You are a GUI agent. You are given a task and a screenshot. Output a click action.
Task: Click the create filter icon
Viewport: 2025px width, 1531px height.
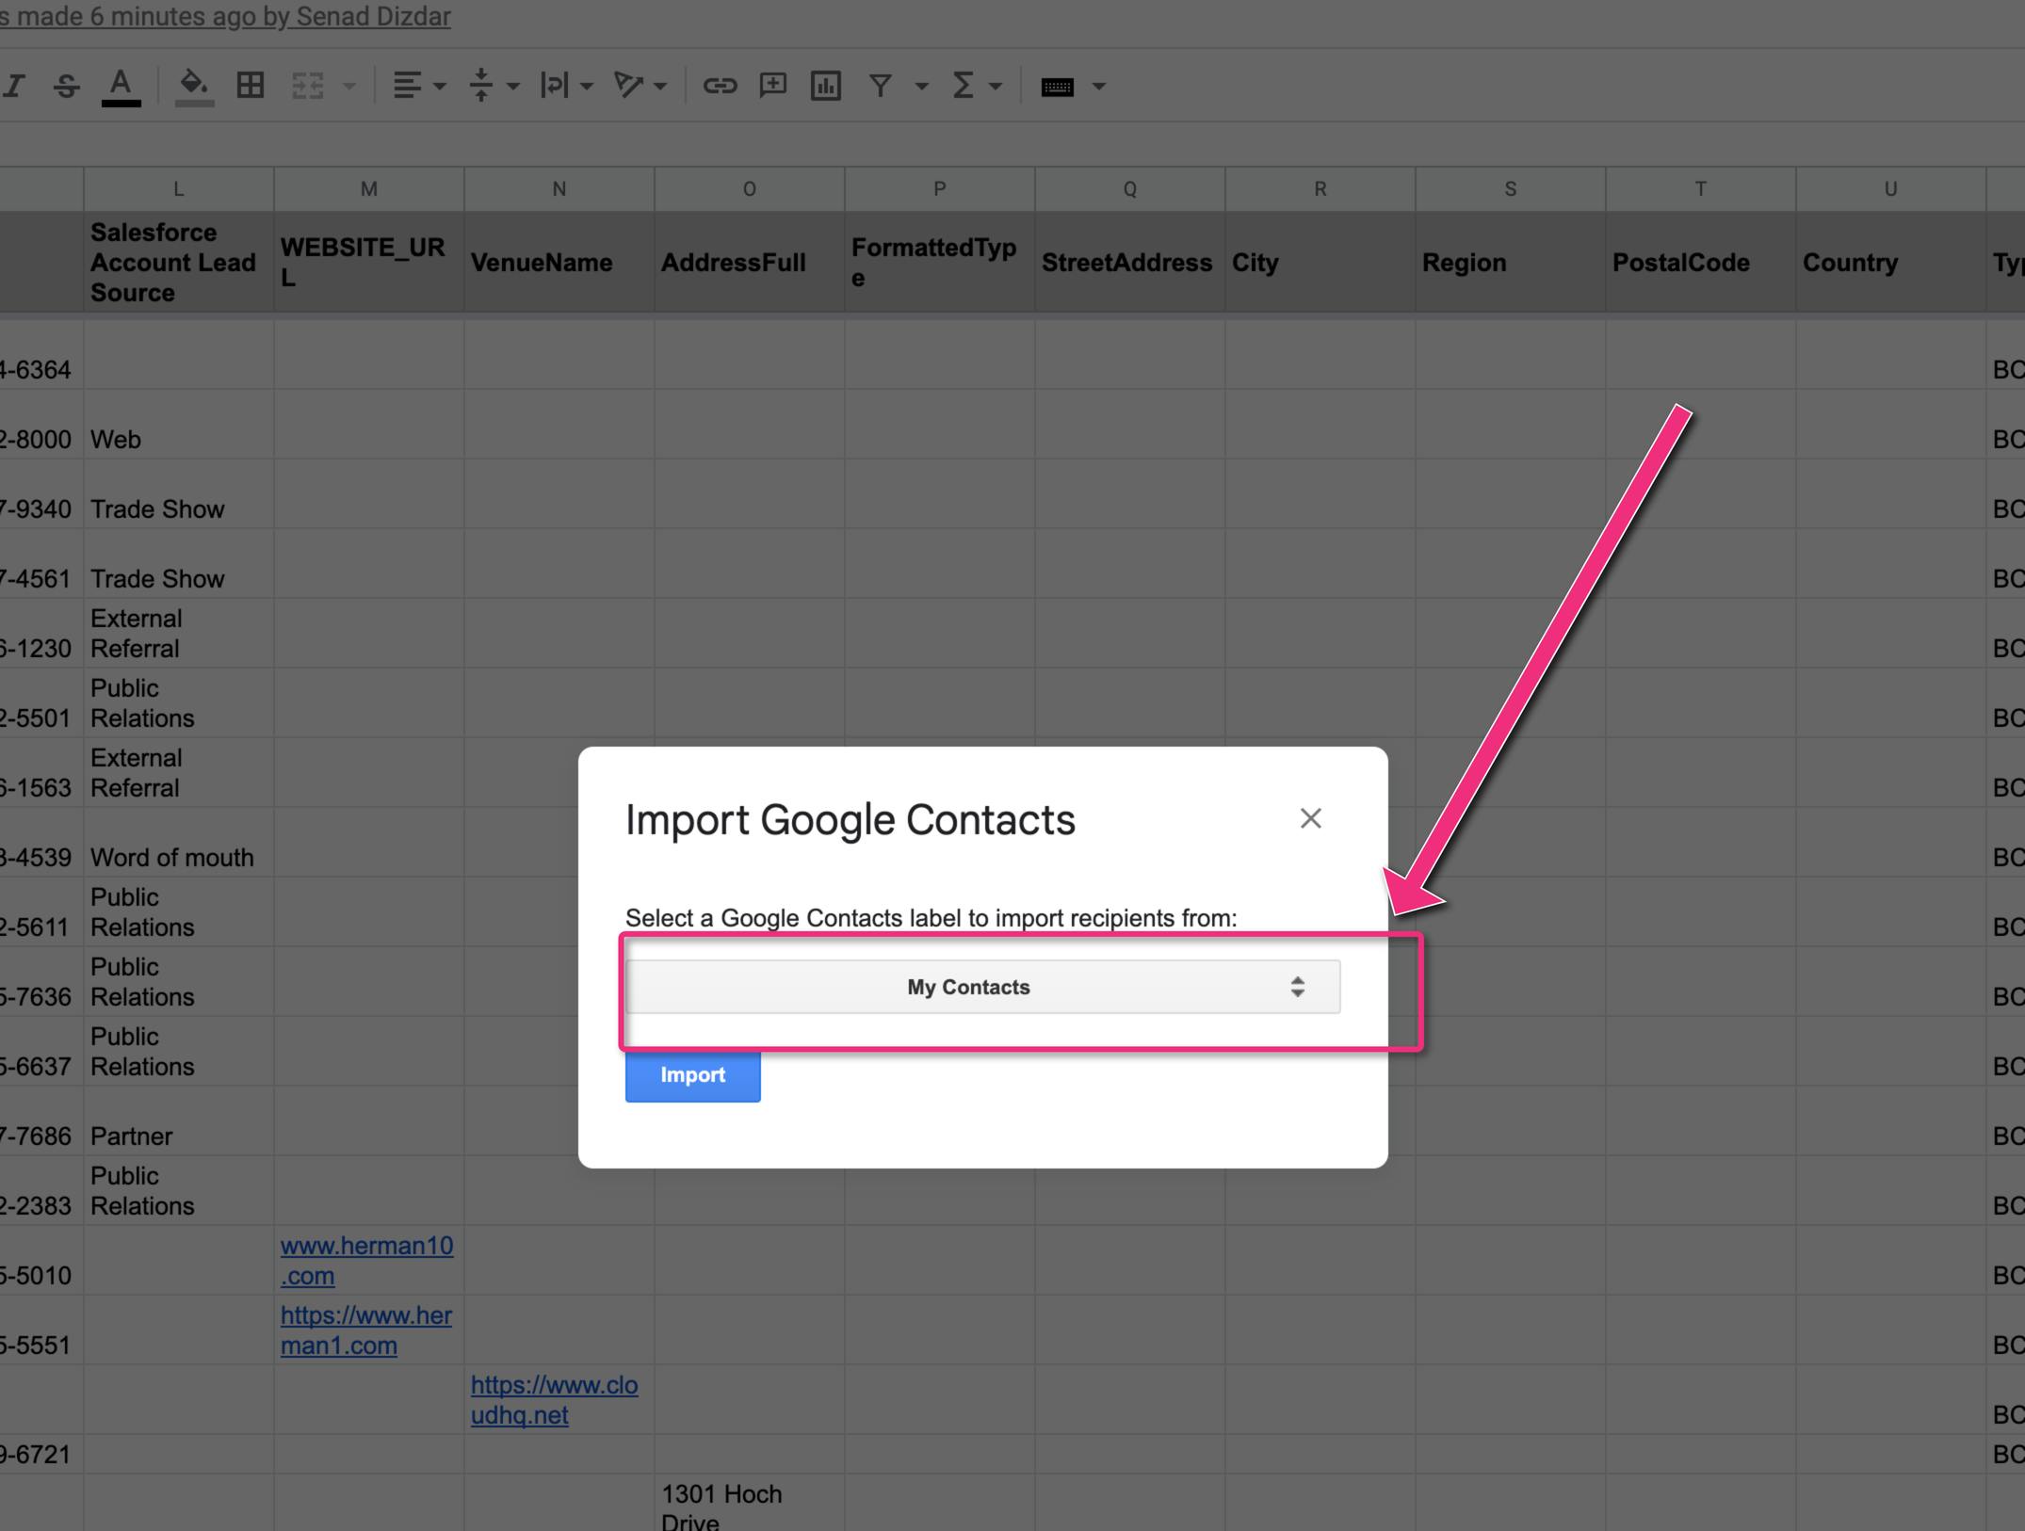click(881, 86)
